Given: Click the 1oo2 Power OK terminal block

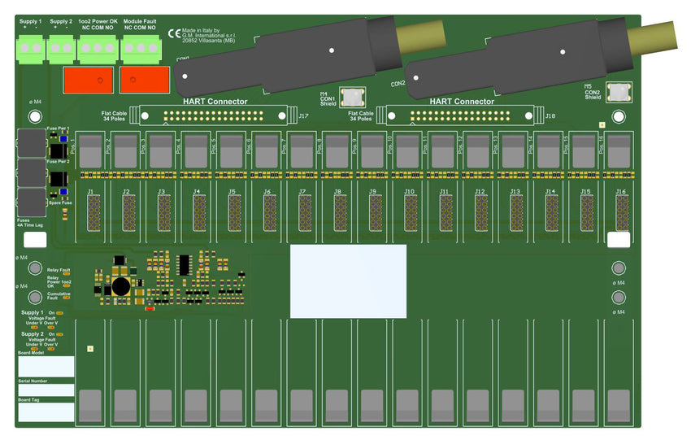Looking at the screenshot, I should 97,48.
